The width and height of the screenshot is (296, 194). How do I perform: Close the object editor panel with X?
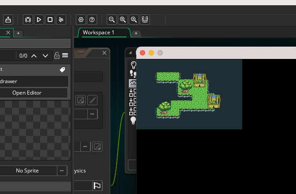click(x=104, y=53)
